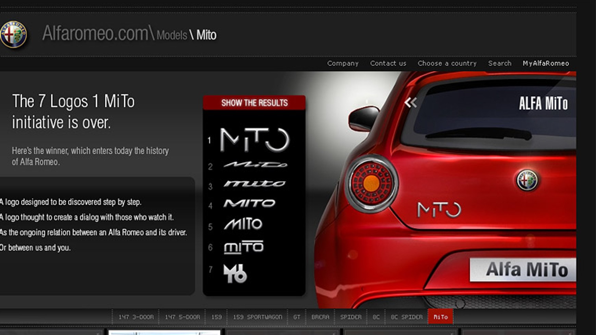Choose the cursive MiTo logo number 2
The height and width of the screenshot is (335, 596).
coord(255,165)
